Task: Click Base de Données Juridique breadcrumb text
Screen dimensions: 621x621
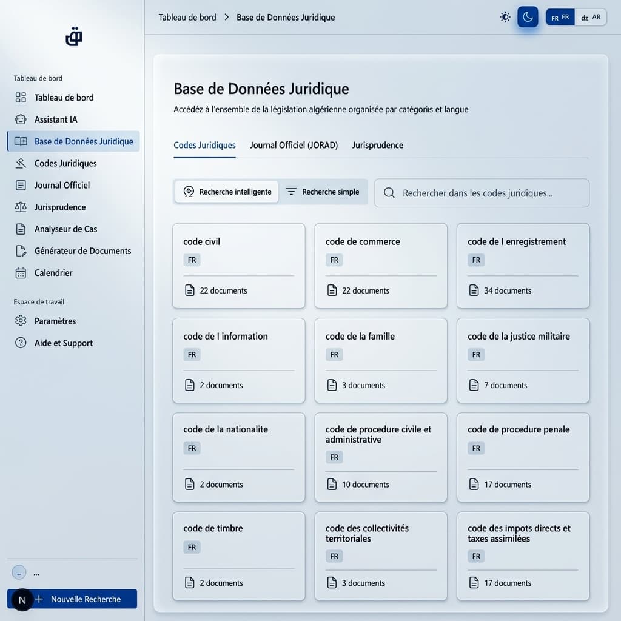Action: click(x=286, y=18)
